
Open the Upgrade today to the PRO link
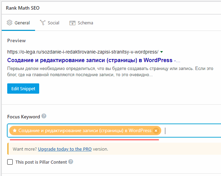[x=65, y=149]
